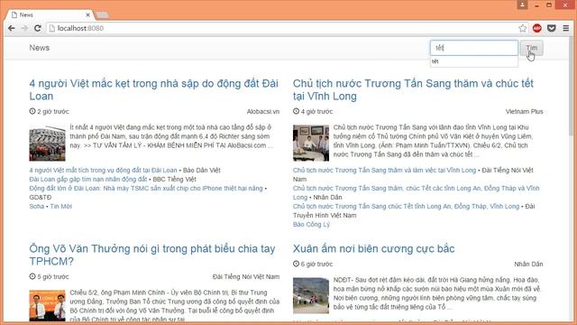Bookmark this page using the star icon
The image size is (577, 325).
pos(523,28)
